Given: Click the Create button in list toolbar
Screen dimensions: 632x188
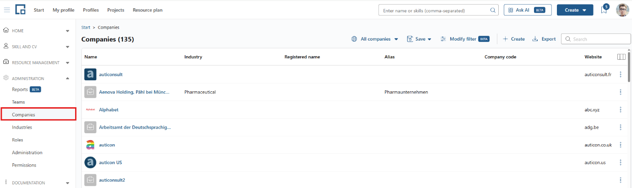Looking at the screenshot, I should click(x=514, y=39).
